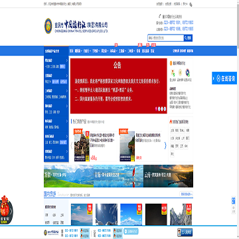The image size is (239, 239).
Task: Select the last hot destination tag in the bottom row
Action: (172, 153)
